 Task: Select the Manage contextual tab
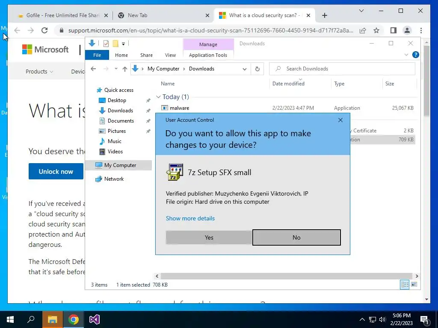[208, 44]
